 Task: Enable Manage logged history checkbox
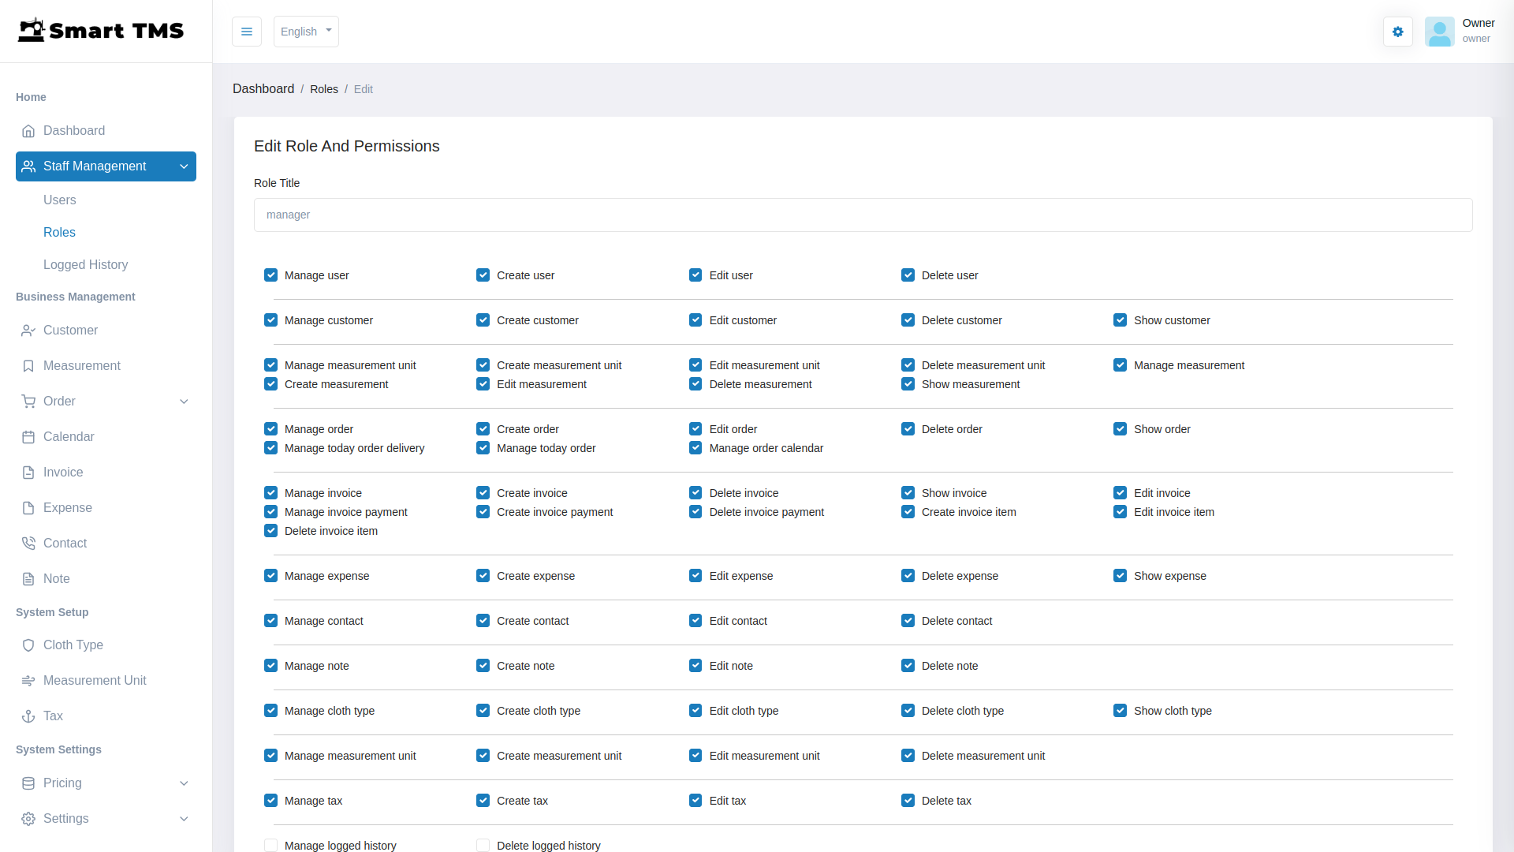[270, 845]
